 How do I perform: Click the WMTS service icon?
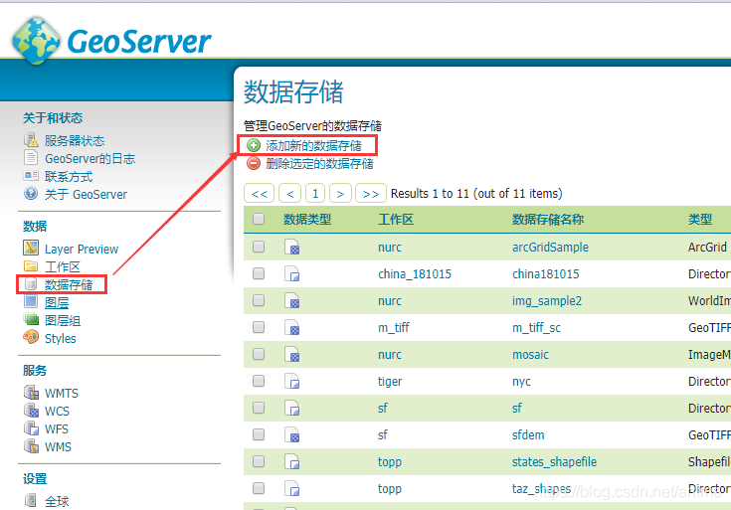(x=31, y=393)
